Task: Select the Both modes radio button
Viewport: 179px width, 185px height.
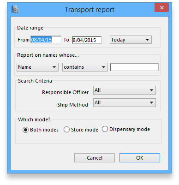Action: tap(25, 130)
